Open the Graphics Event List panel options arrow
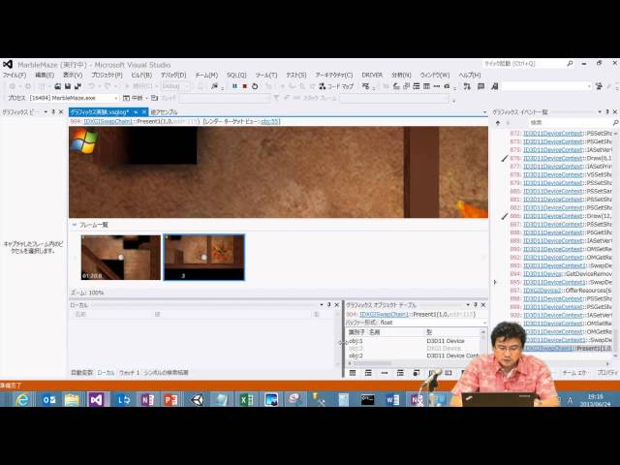The image size is (620, 465). [600, 112]
